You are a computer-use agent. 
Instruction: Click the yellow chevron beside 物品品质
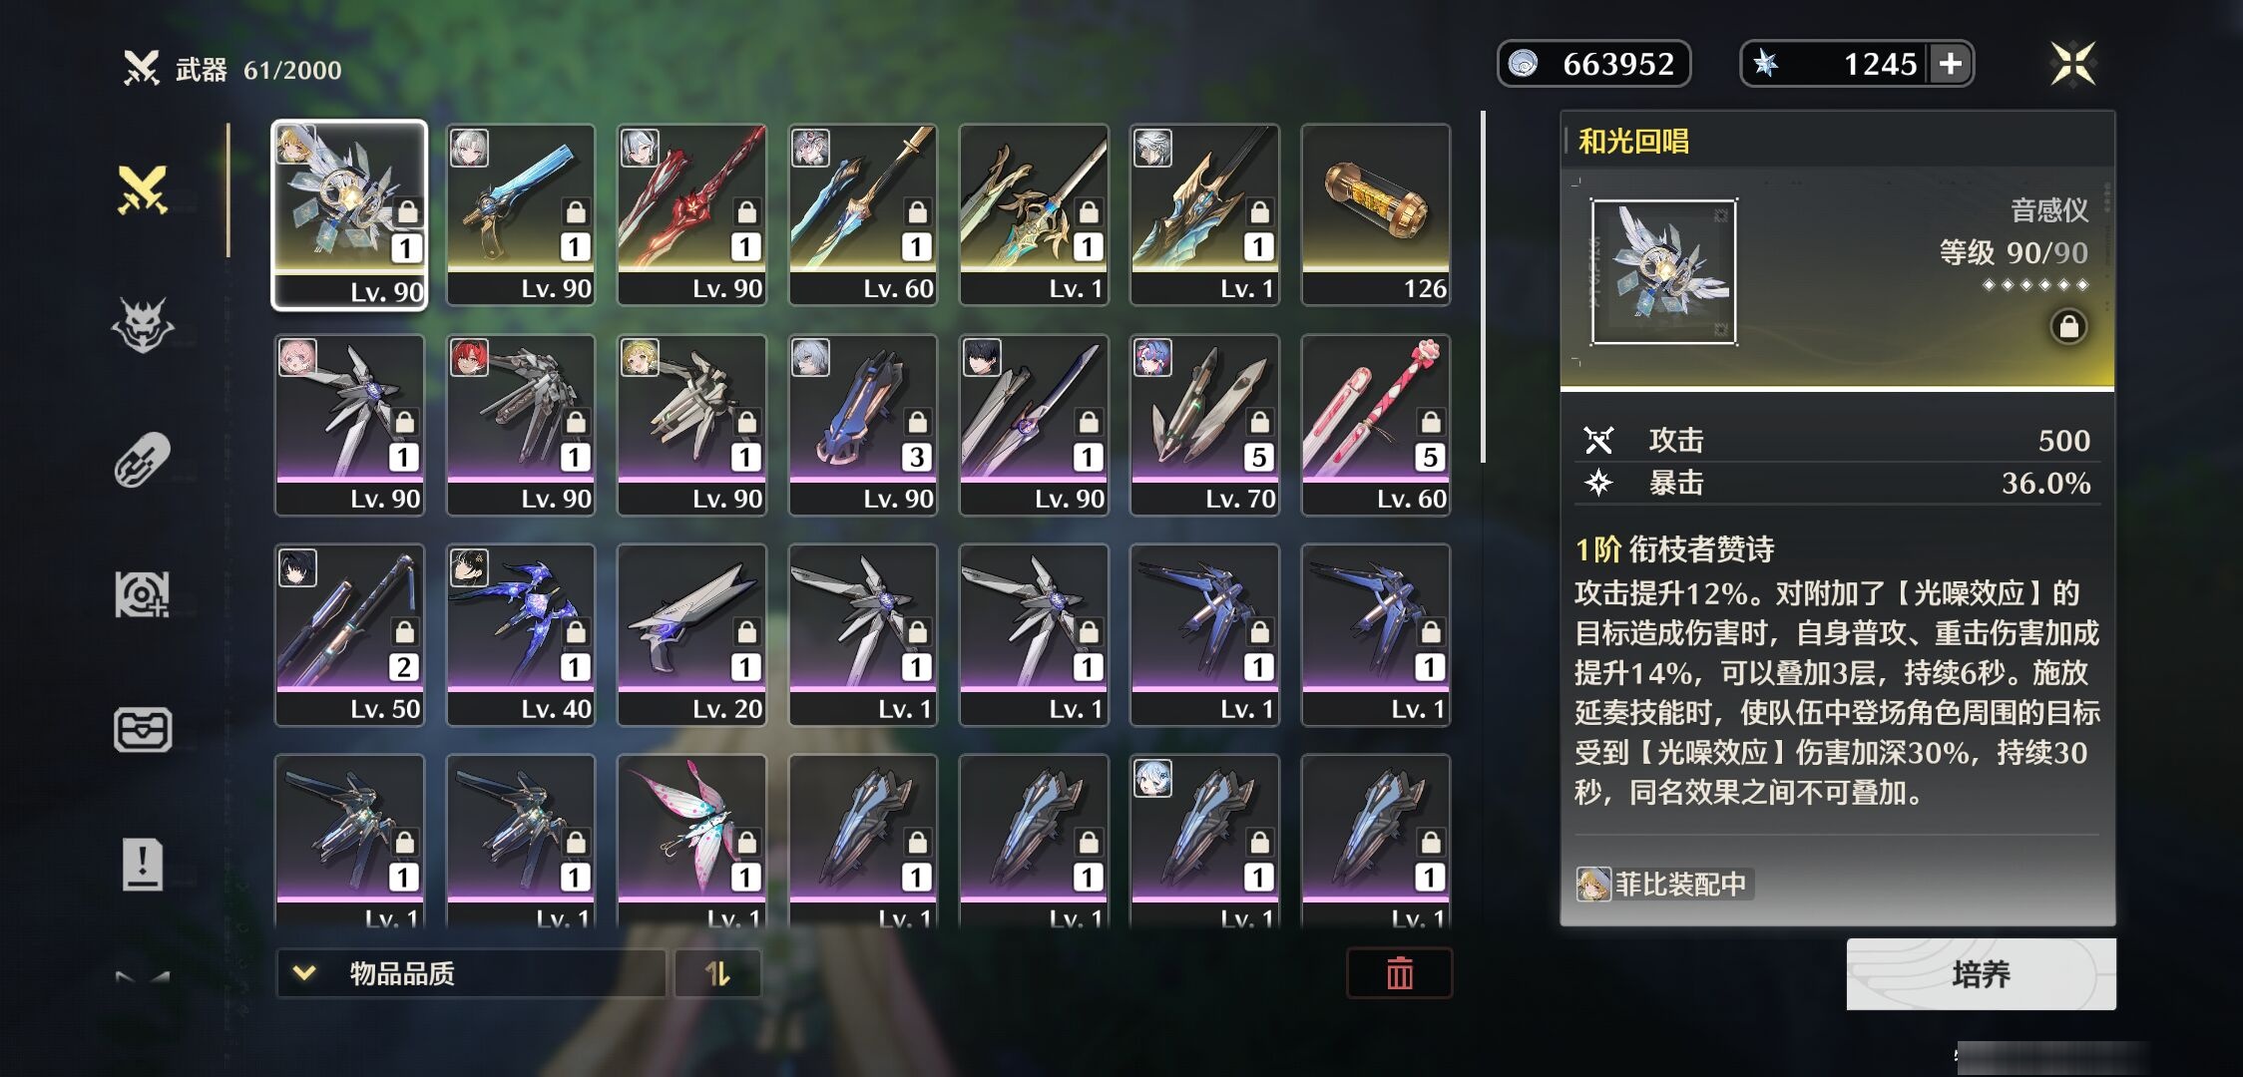[304, 973]
